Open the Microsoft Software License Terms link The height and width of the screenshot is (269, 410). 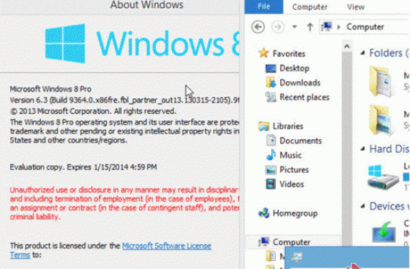point(166,246)
